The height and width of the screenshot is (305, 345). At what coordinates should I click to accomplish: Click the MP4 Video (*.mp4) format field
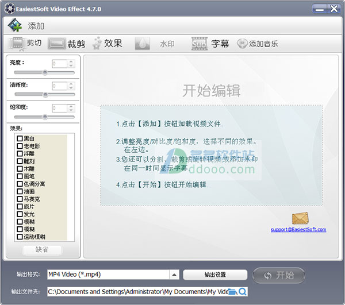pyautogui.click(x=108, y=275)
